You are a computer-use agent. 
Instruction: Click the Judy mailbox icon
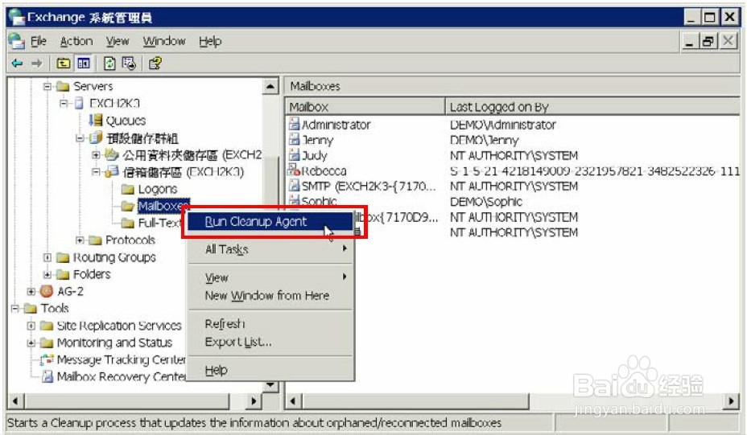tap(294, 155)
